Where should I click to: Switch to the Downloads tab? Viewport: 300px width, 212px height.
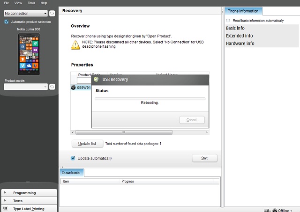(71, 173)
